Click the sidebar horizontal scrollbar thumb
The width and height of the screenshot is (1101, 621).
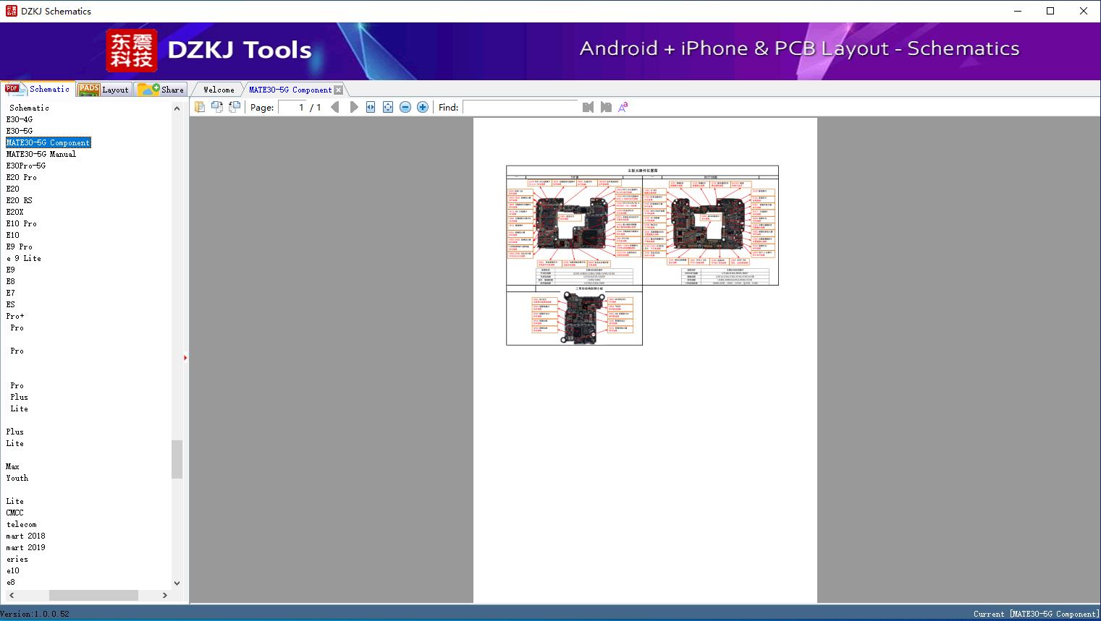click(93, 595)
